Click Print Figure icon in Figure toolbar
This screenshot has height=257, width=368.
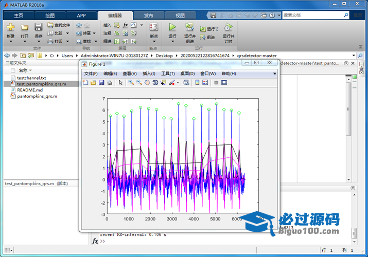(109, 82)
